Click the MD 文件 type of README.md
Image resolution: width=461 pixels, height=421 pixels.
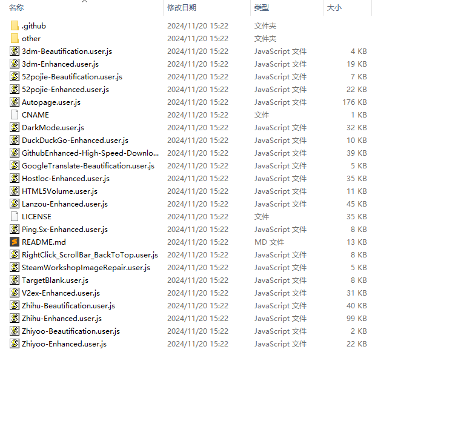[269, 242]
